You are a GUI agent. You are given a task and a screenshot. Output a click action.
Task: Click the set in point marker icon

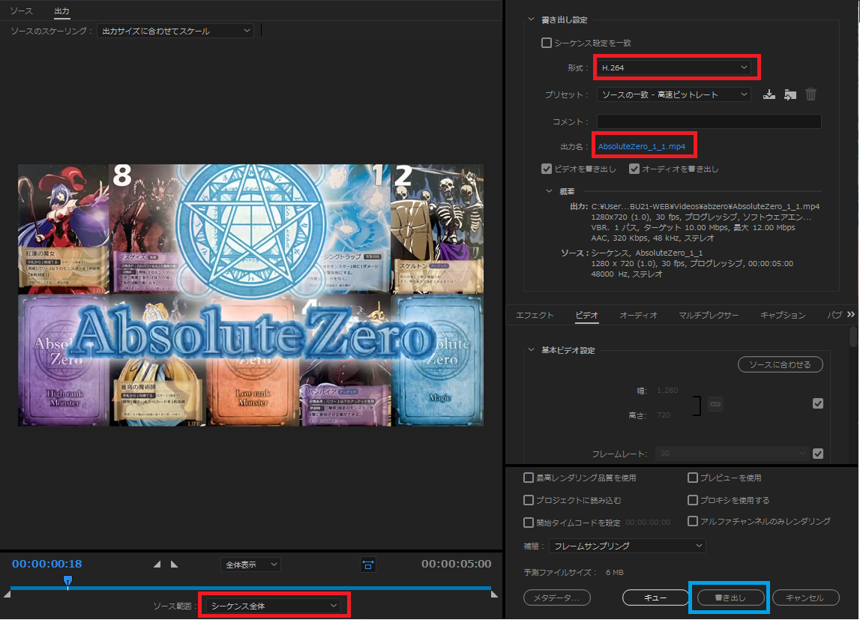(157, 565)
